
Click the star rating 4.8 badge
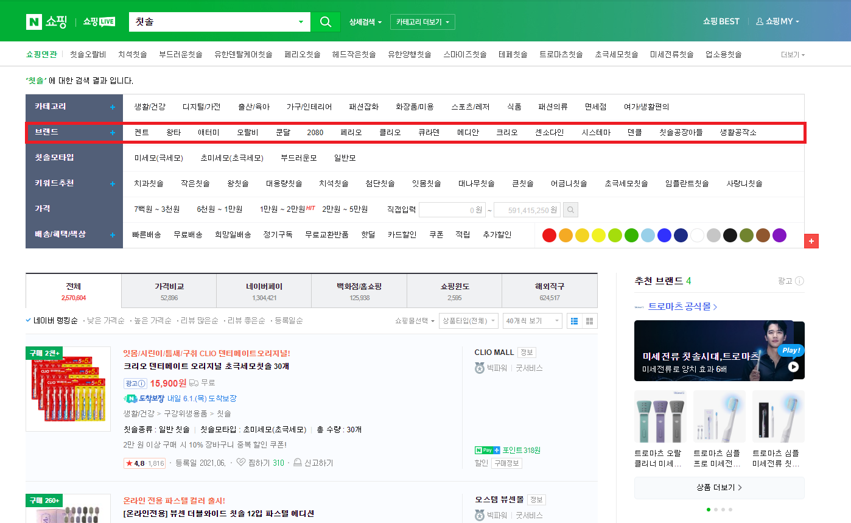coord(144,463)
